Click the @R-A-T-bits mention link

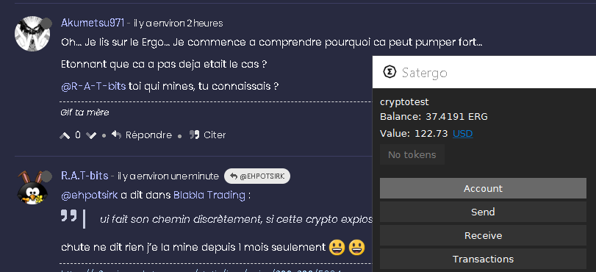(93, 86)
